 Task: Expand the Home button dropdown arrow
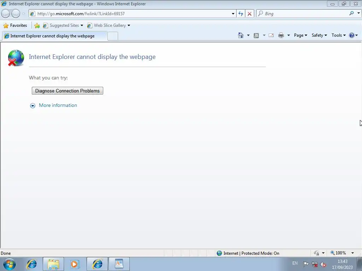[x=248, y=35]
